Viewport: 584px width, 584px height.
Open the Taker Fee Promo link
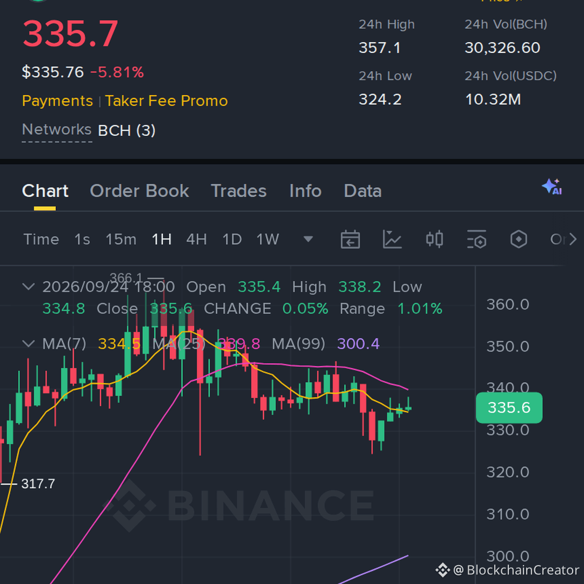[166, 101]
